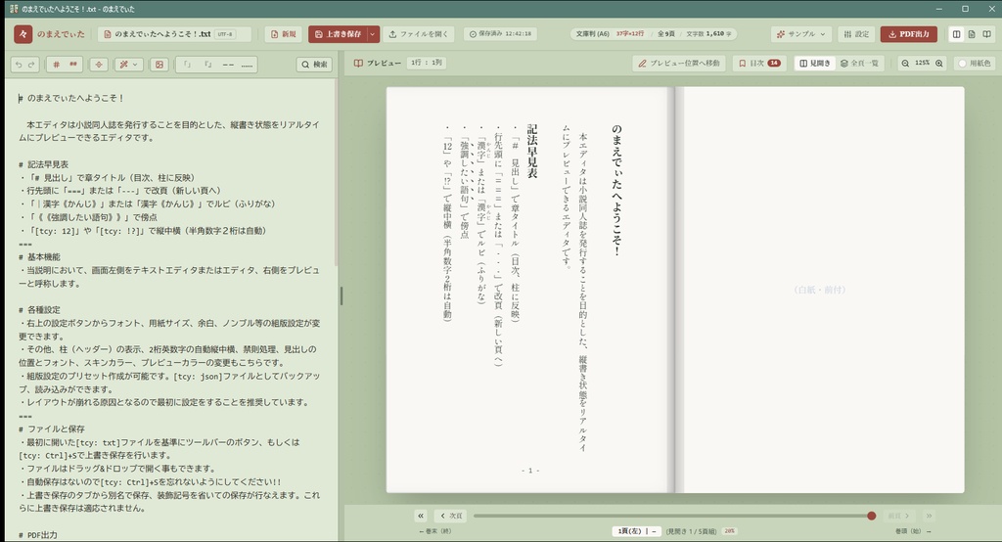The width and height of the screenshot is (1002, 542).
Task: Open the サンプル dropdown
Action: click(x=800, y=34)
